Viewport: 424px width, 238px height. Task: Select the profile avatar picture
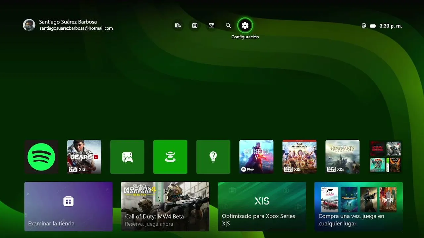[x=29, y=25]
